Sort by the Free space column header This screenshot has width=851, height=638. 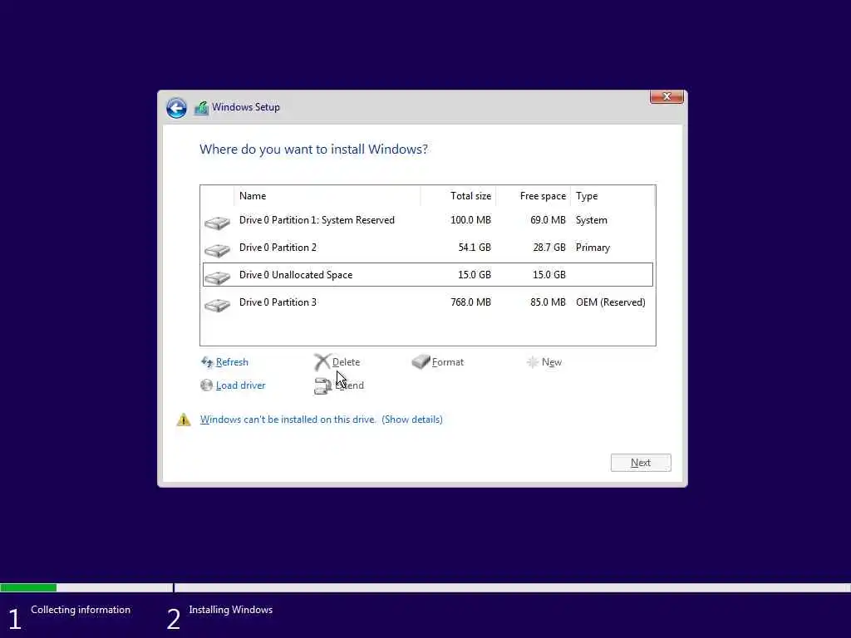(533, 196)
